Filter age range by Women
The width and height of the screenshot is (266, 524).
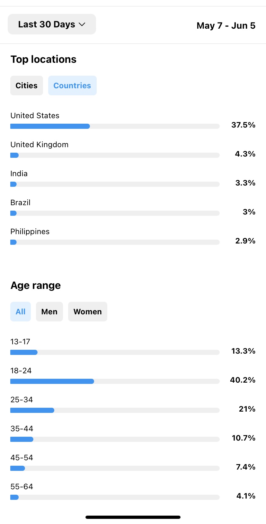[x=88, y=311]
